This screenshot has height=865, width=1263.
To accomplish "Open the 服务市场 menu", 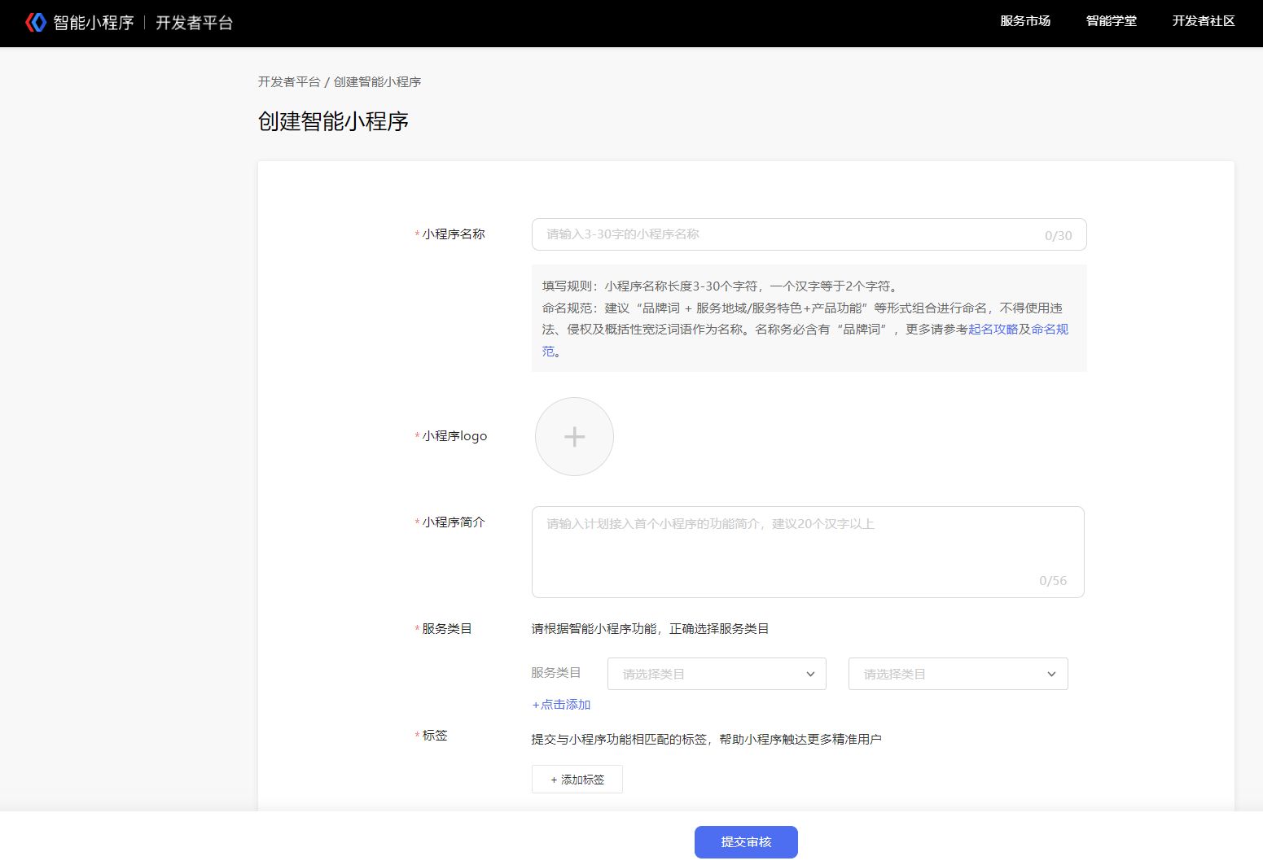I will click(x=1025, y=21).
